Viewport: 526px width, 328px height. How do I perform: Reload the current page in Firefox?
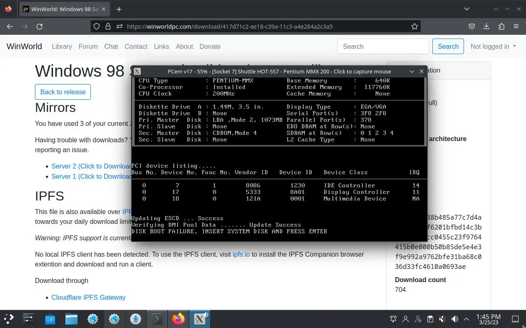click(39, 26)
